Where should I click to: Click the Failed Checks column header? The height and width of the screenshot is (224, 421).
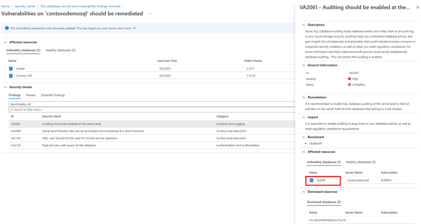pyautogui.click(x=253, y=61)
